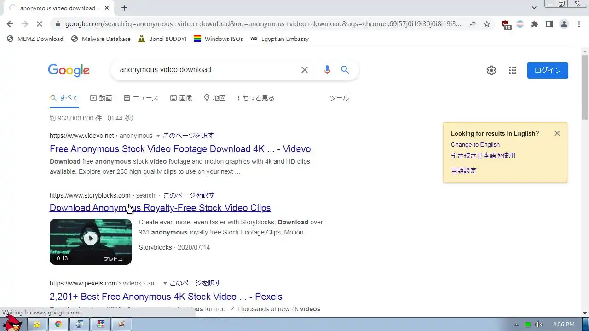589x331 pixels.
Task: Open Free Anonymous Stock Video Footage Videvo result
Action: pyautogui.click(x=180, y=149)
